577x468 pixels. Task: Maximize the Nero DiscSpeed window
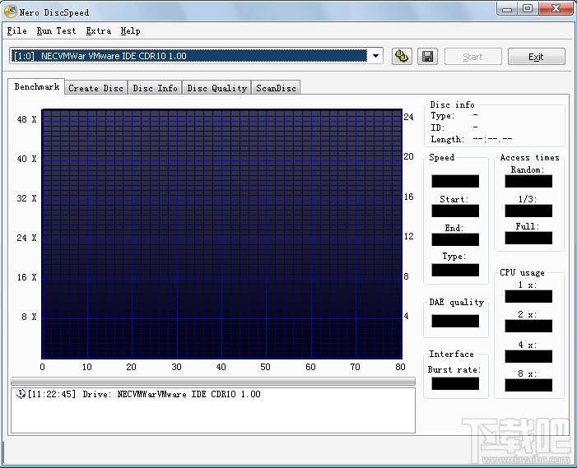pyautogui.click(x=528, y=9)
